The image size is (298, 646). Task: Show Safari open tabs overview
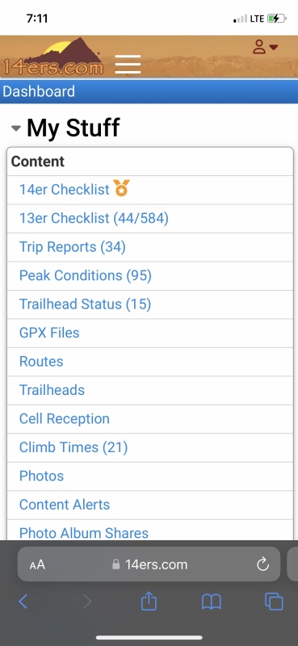[274, 602]
